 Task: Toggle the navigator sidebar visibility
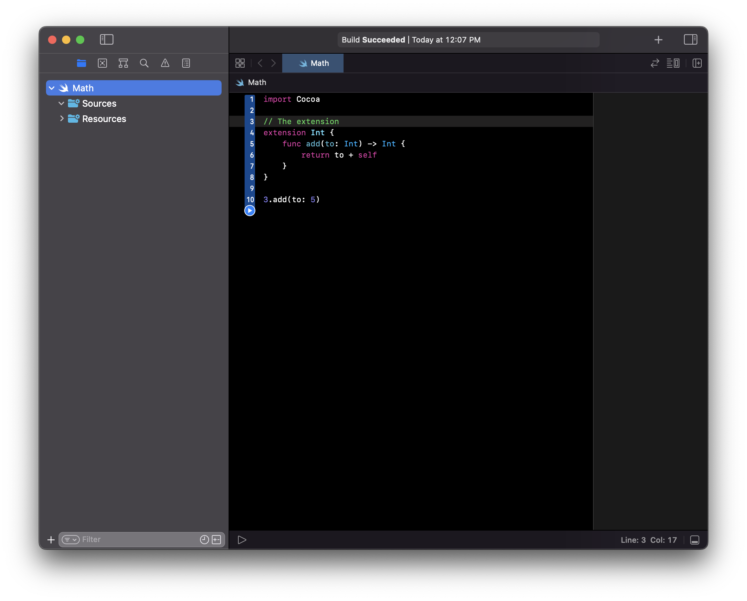point(107,39)
